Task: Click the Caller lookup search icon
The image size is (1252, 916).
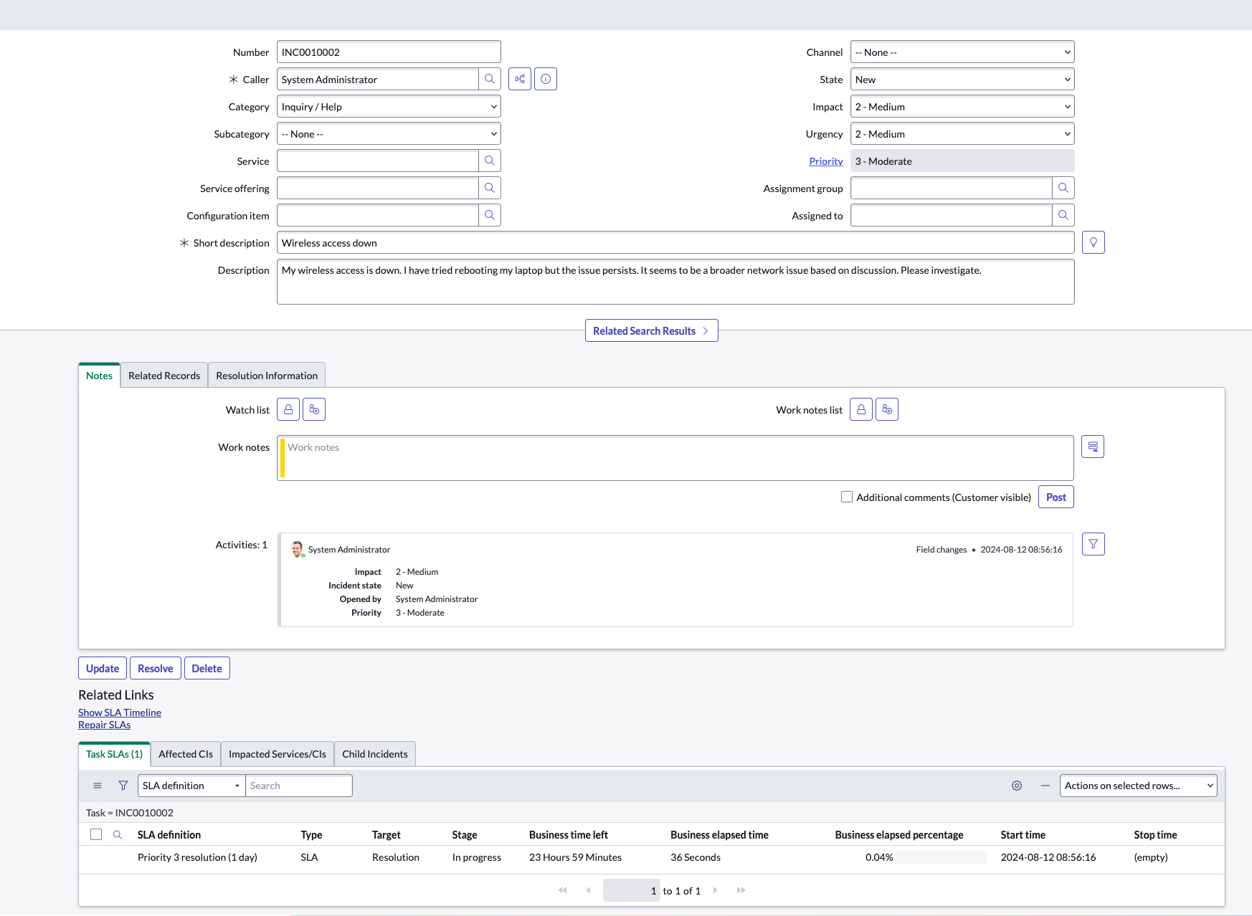Action: tap(490, 79)
